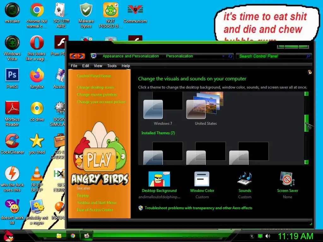
Task: Click the green theme list scrollbar thumb
Action: click(x=306, y=123)
